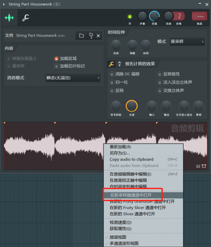Open the wrench miscellaneous settings tab

[25, 18]
